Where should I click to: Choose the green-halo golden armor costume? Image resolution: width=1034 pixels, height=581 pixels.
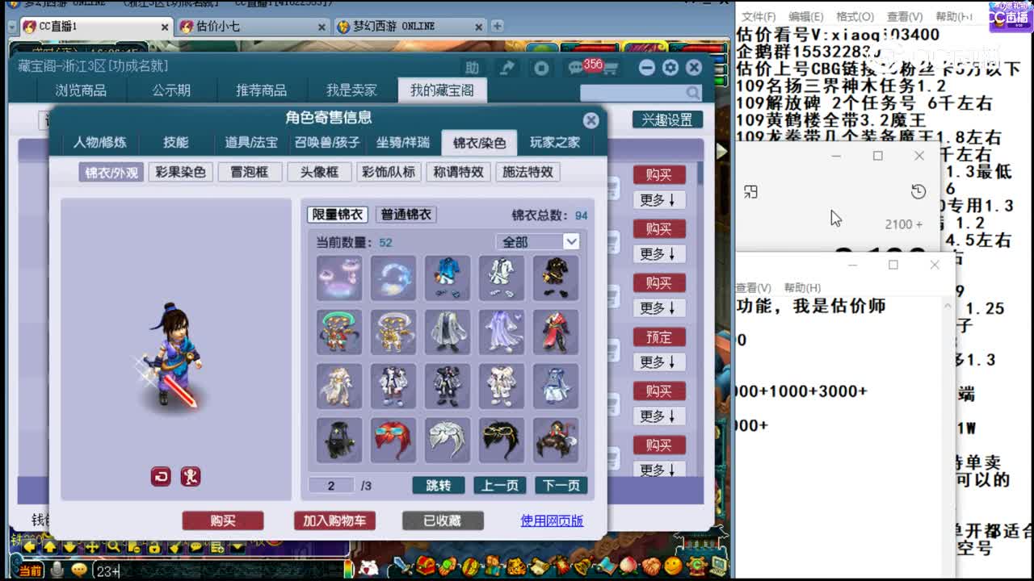coord(339,332)
